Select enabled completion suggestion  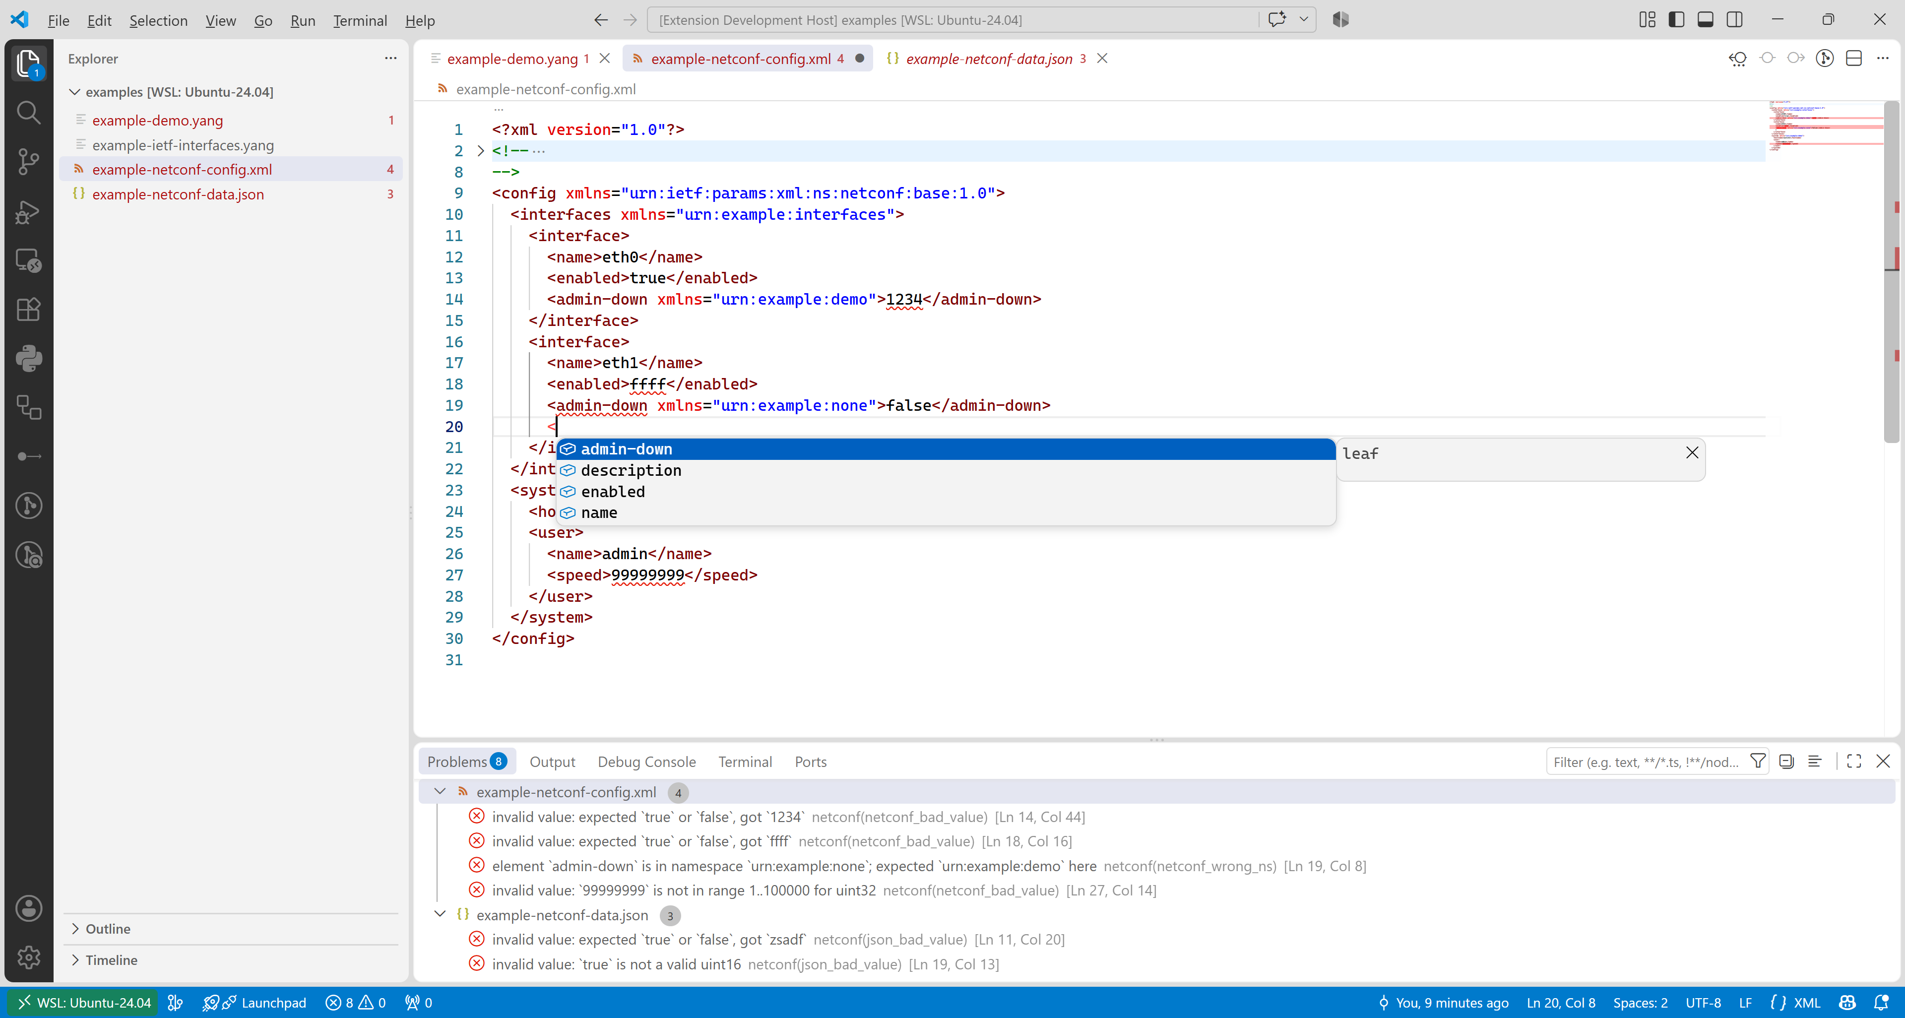pyautogui.click(x=945, y=492)
